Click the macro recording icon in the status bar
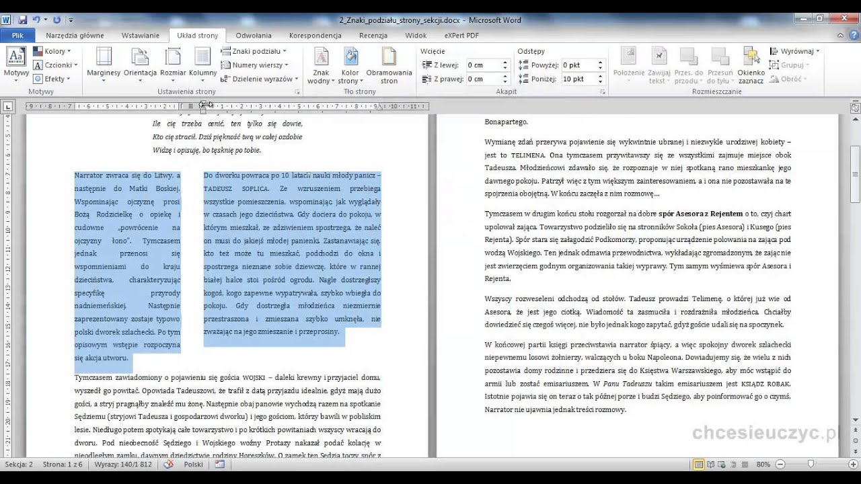The width and height of the screenshot is (861, 484). (221, 465)
